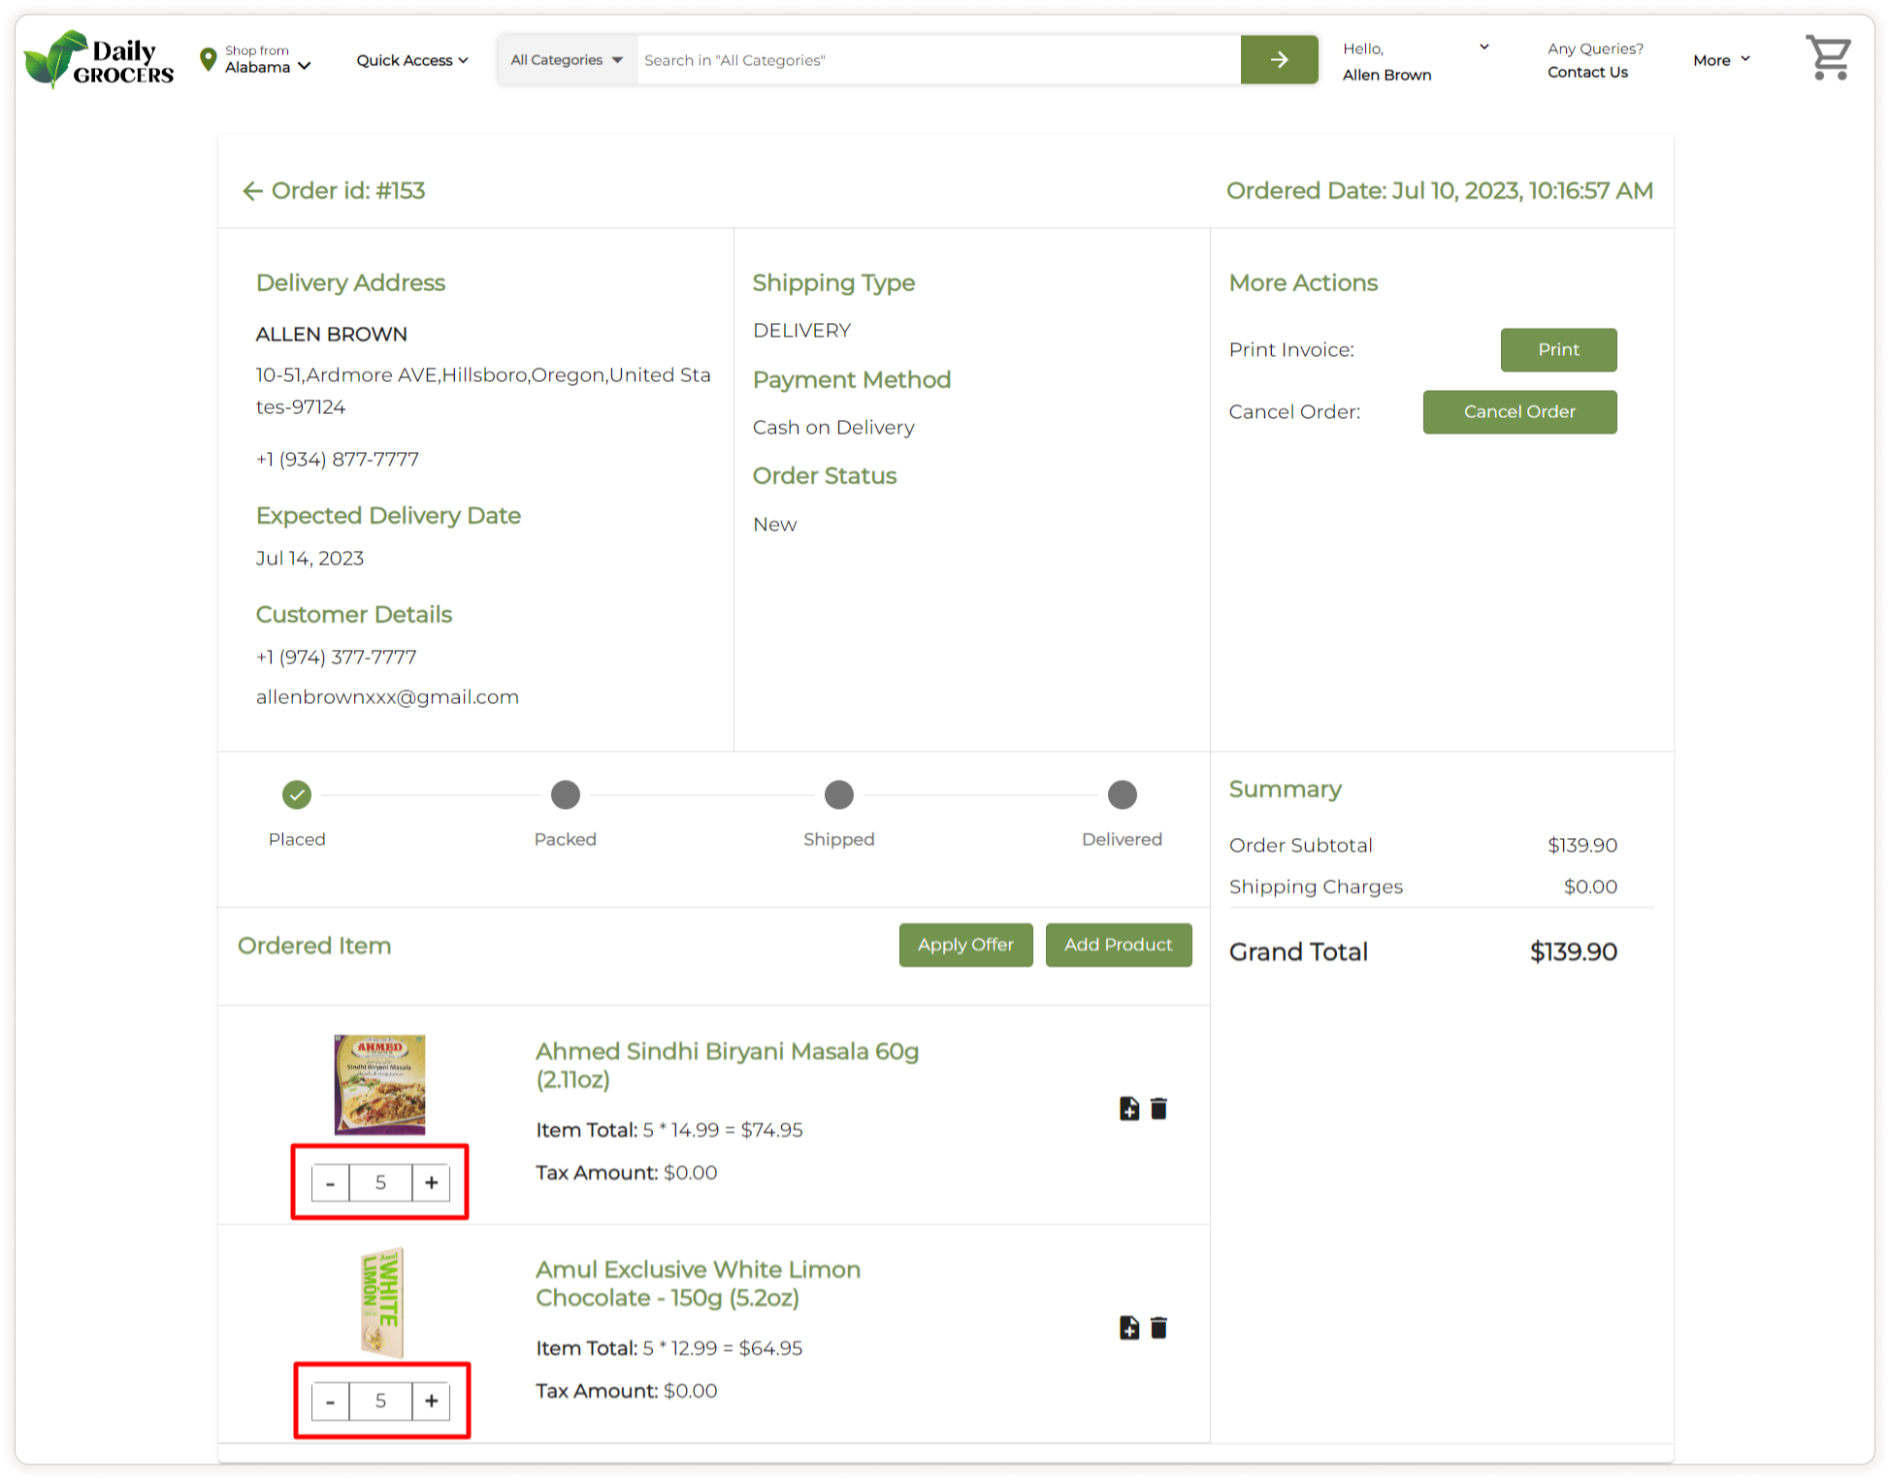This screenshot has width=1890, height=1481.
Task: Click the search input field
Action: pyautogui.click(x=938, y=60)
